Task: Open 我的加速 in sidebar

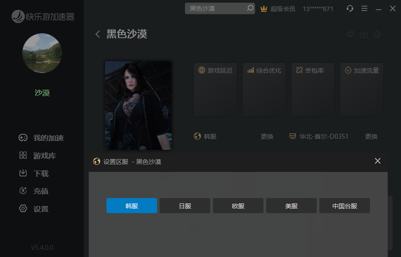Action: [41, 138]
